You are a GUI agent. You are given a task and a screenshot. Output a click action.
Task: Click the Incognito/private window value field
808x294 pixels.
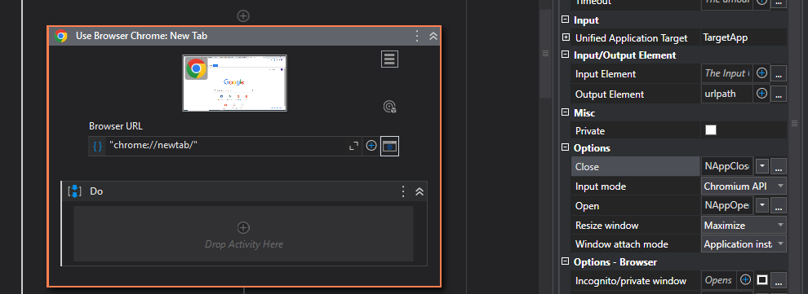(718, 280)
